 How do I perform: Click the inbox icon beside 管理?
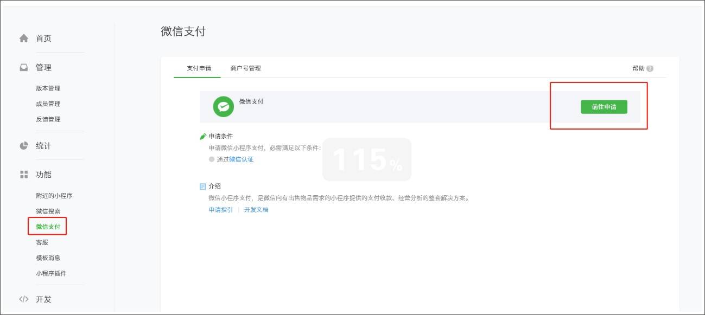[x=23, y=68]
